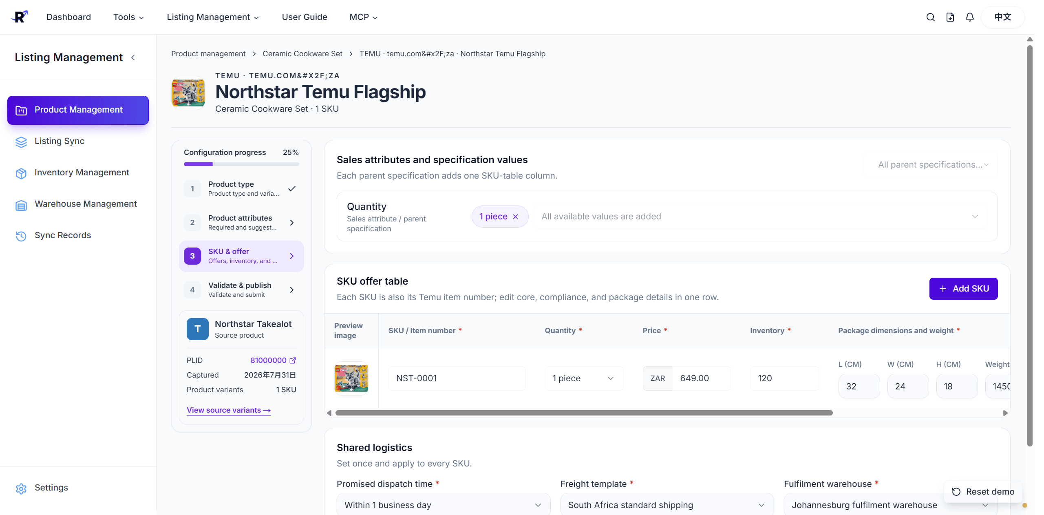Click the Weight field showing 1450
This screenshot has height=515, width=1044.
(x=998, y=387)
